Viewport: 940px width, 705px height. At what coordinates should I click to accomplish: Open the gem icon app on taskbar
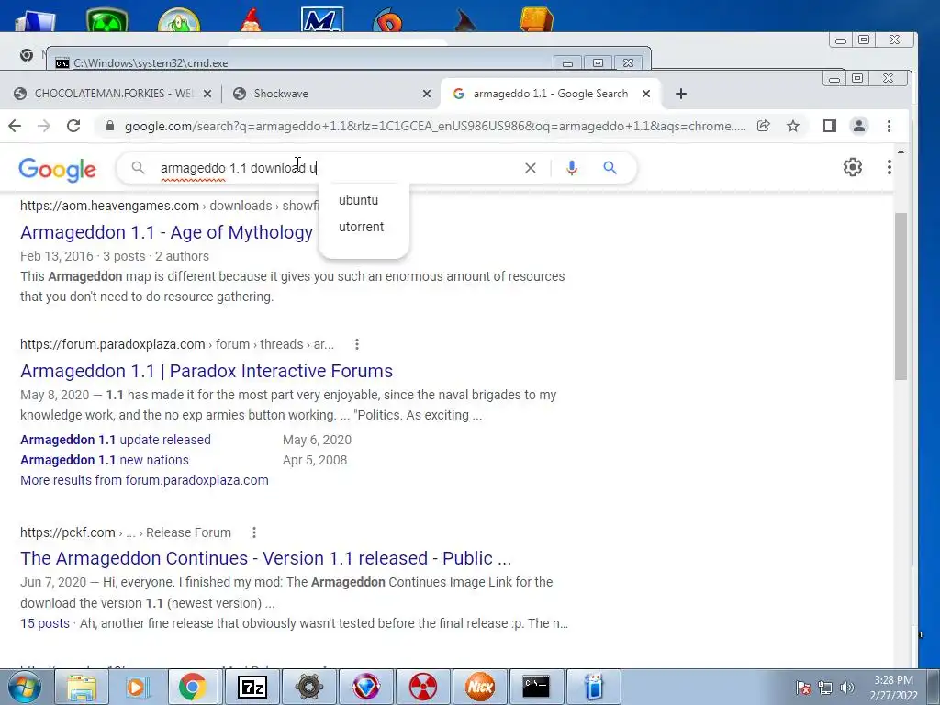(365, 687)
